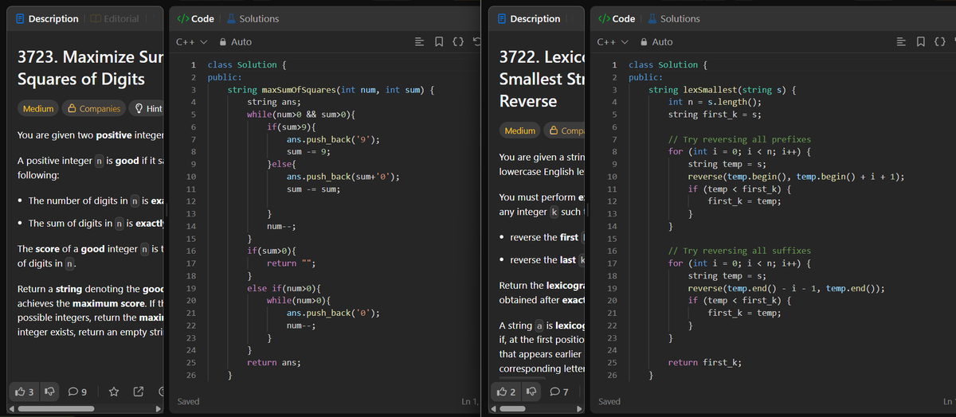Open Editorial tab in problem 3723 panel
This screenshot has width=956, height=417.
coord(114,19)
